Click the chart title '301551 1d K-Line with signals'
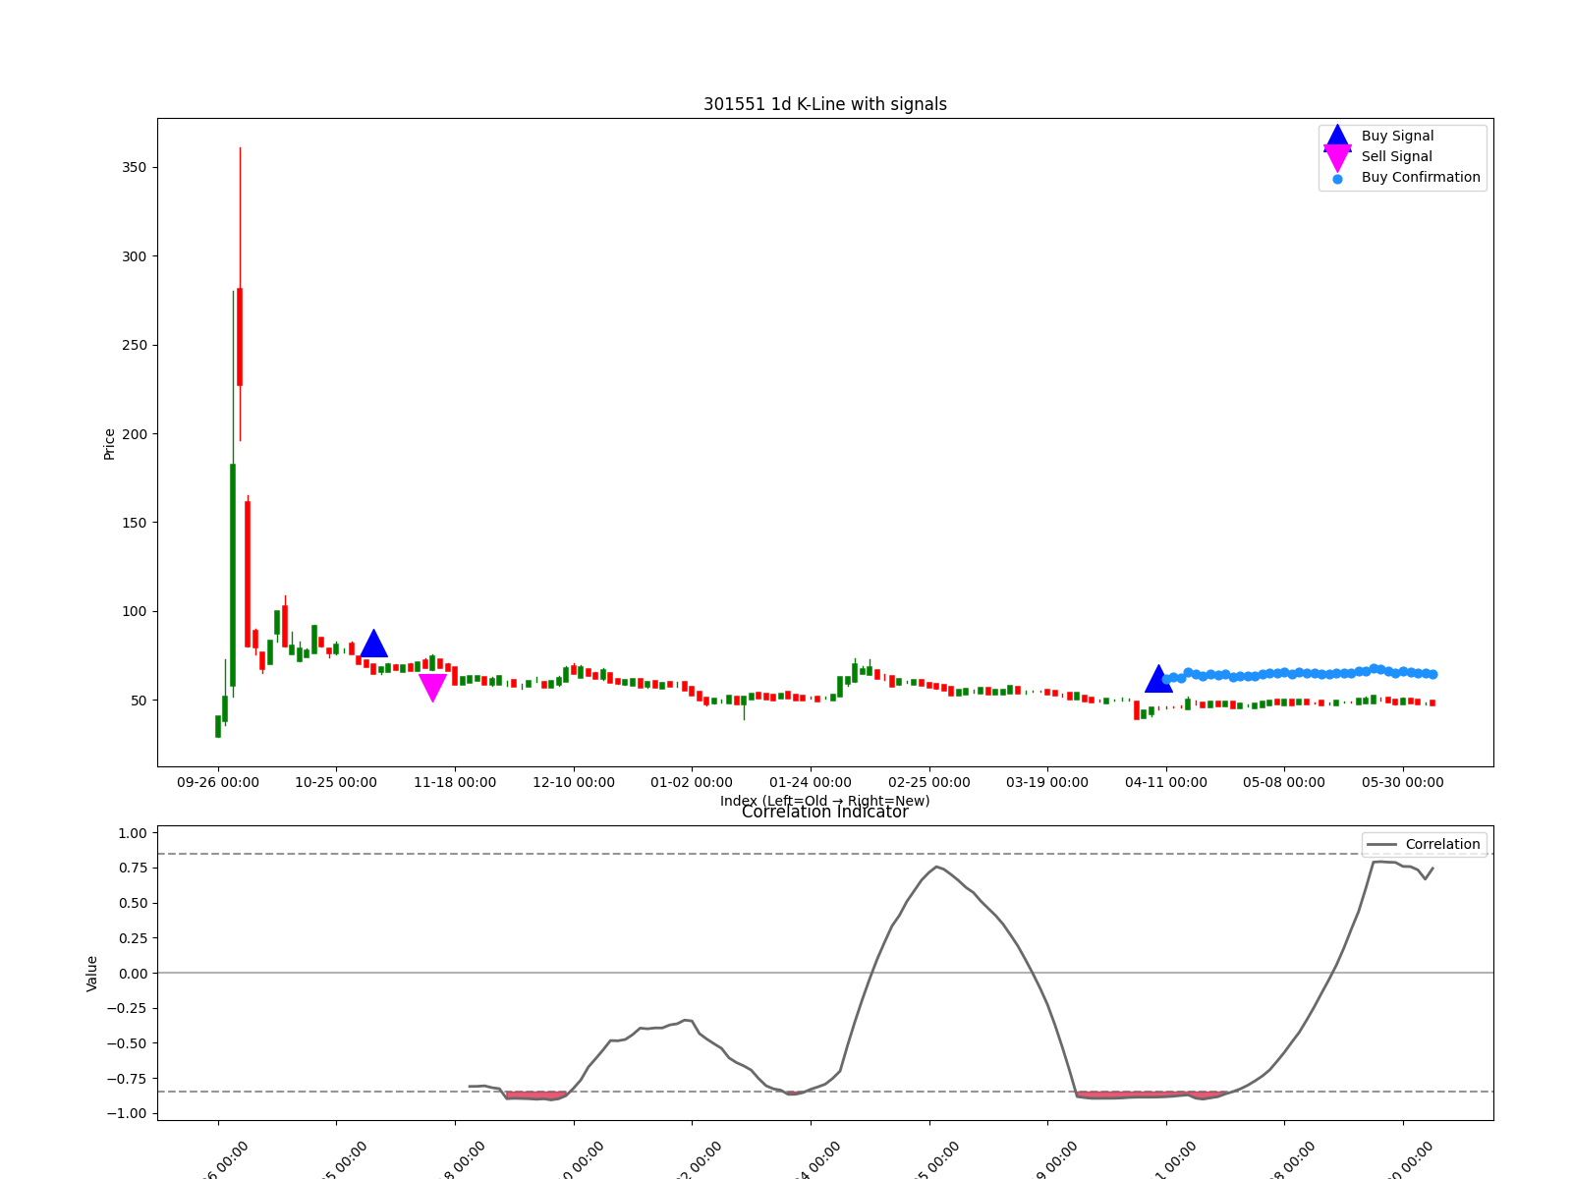The image size is (1572, 1179). point(825,104)
